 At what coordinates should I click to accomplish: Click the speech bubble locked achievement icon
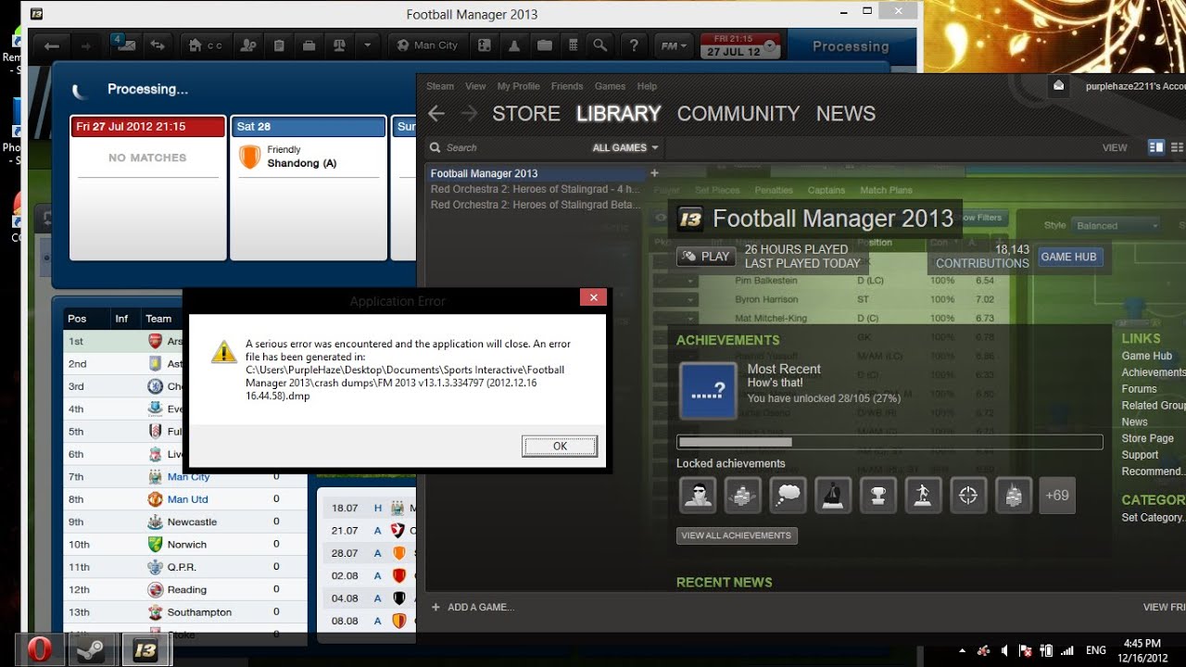788,496
